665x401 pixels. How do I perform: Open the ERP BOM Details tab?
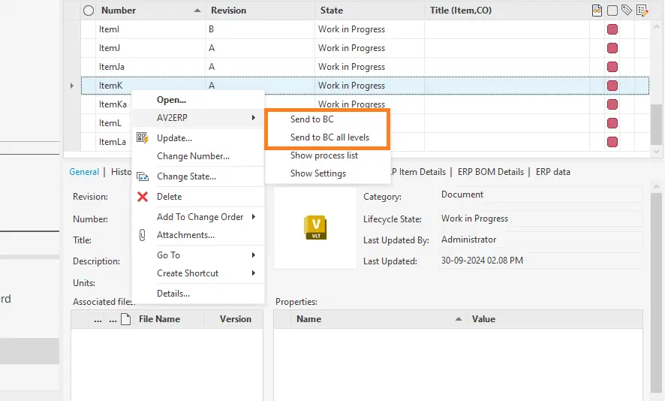click(490, 172)
